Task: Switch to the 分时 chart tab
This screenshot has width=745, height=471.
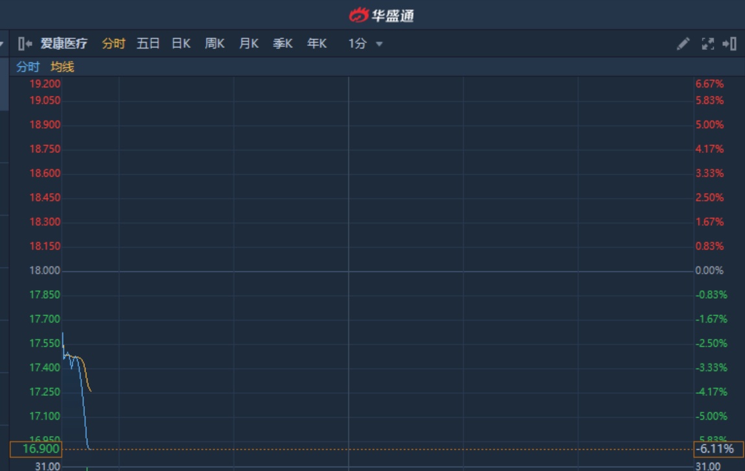Action: (113, 43)
